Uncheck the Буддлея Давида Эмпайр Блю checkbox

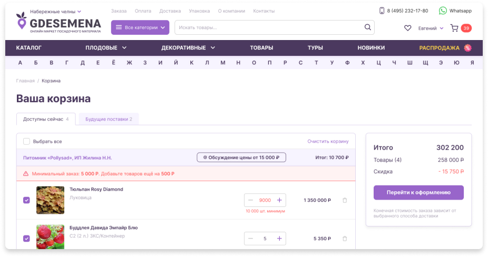tap(26, 239)
